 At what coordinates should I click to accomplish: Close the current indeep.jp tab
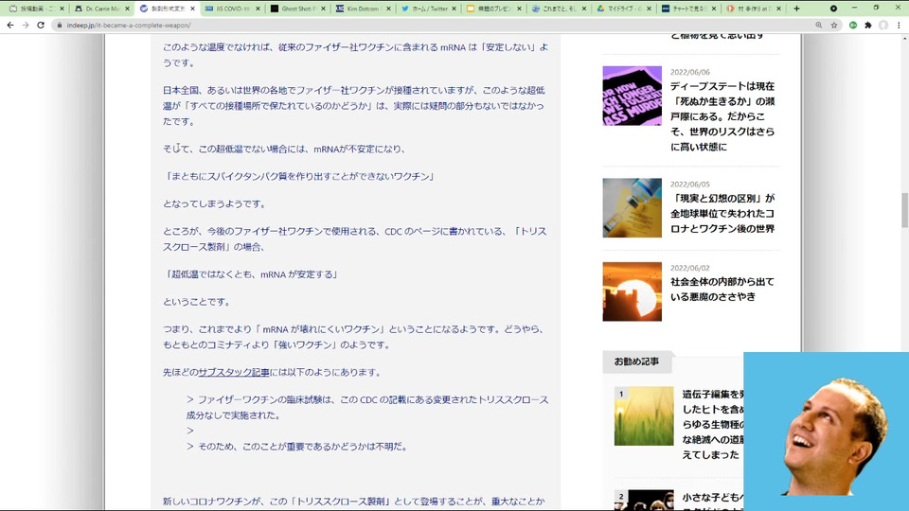(x=192, y=9)
